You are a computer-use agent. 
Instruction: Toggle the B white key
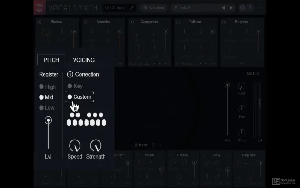[x=104, y=123]
